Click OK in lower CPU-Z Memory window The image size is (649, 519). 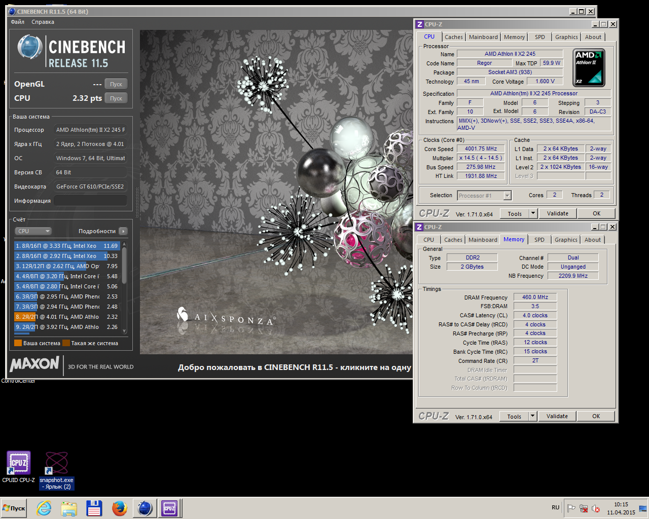[596, 416]
